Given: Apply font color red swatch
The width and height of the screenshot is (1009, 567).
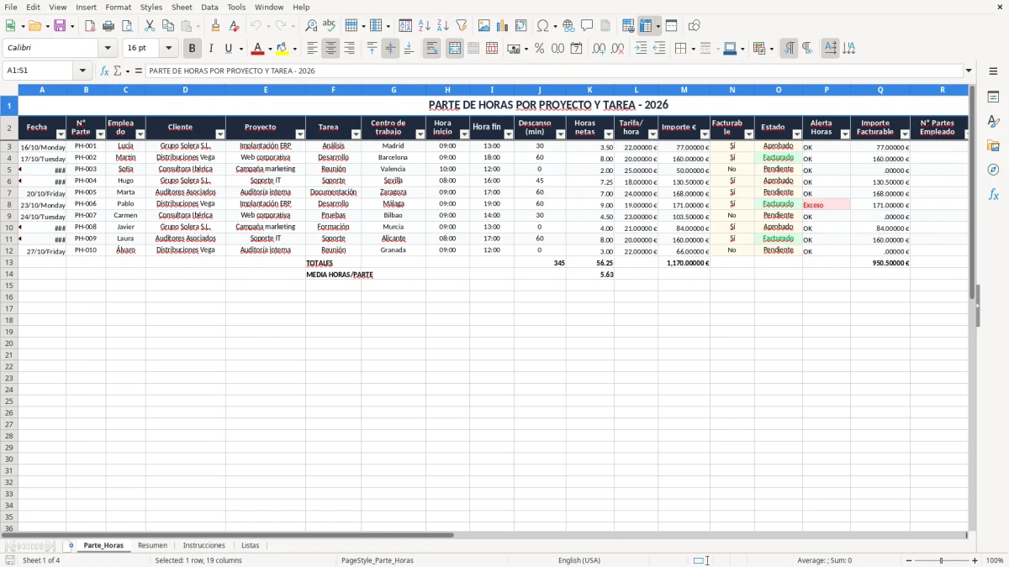Looking at the screenshot, I should click(258, 49).
